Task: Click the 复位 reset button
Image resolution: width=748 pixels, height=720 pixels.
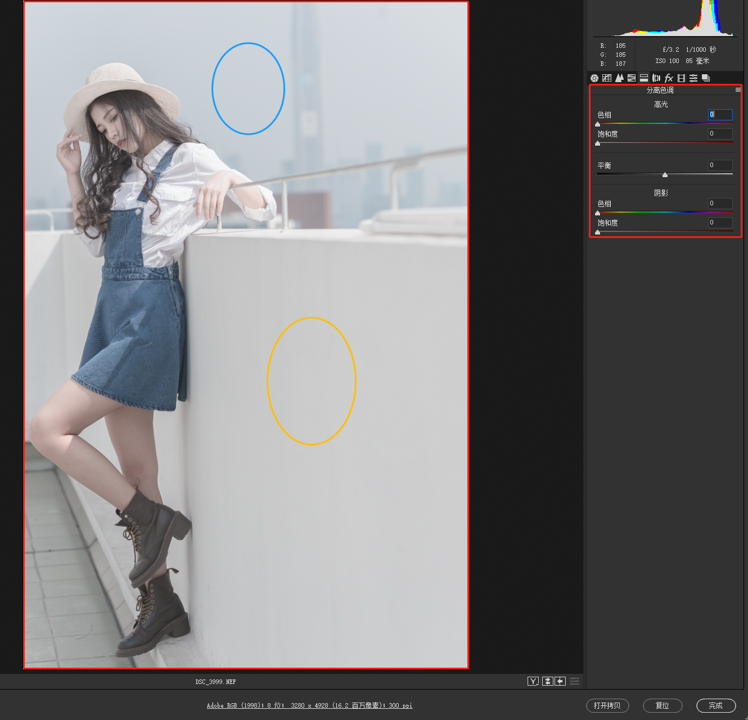Action: click(x=663, y=705)
